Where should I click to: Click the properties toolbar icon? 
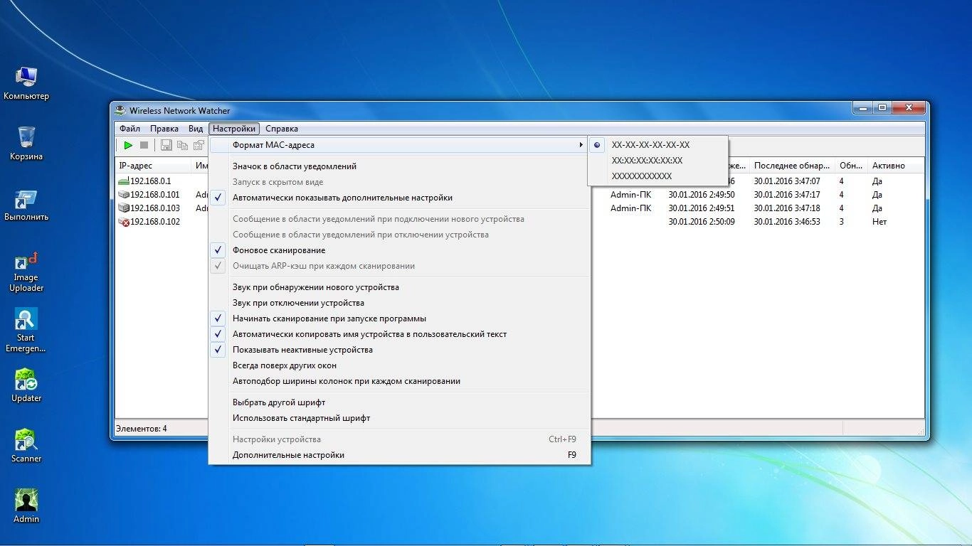[199, 145]
